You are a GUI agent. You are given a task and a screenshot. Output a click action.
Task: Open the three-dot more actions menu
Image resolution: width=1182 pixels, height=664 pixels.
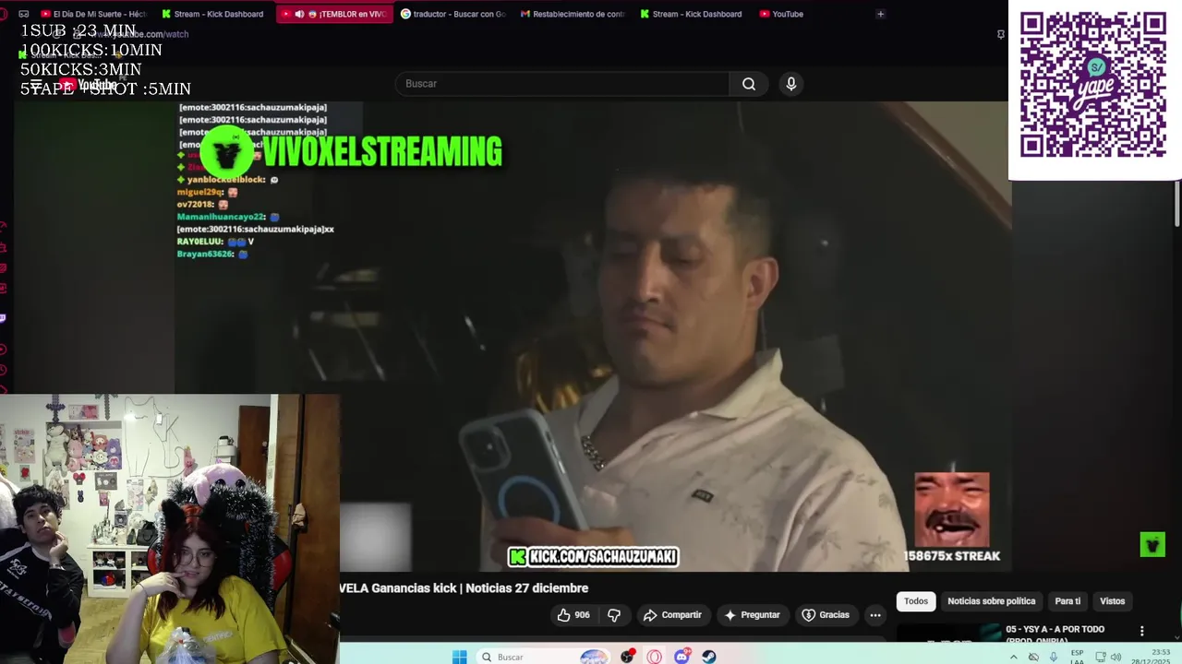point(875,615)
